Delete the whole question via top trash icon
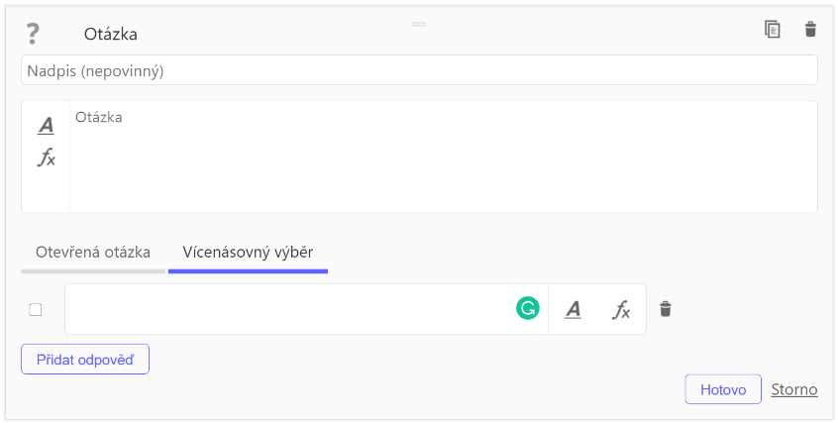The image size is (838, 423). tap(810, 29)
